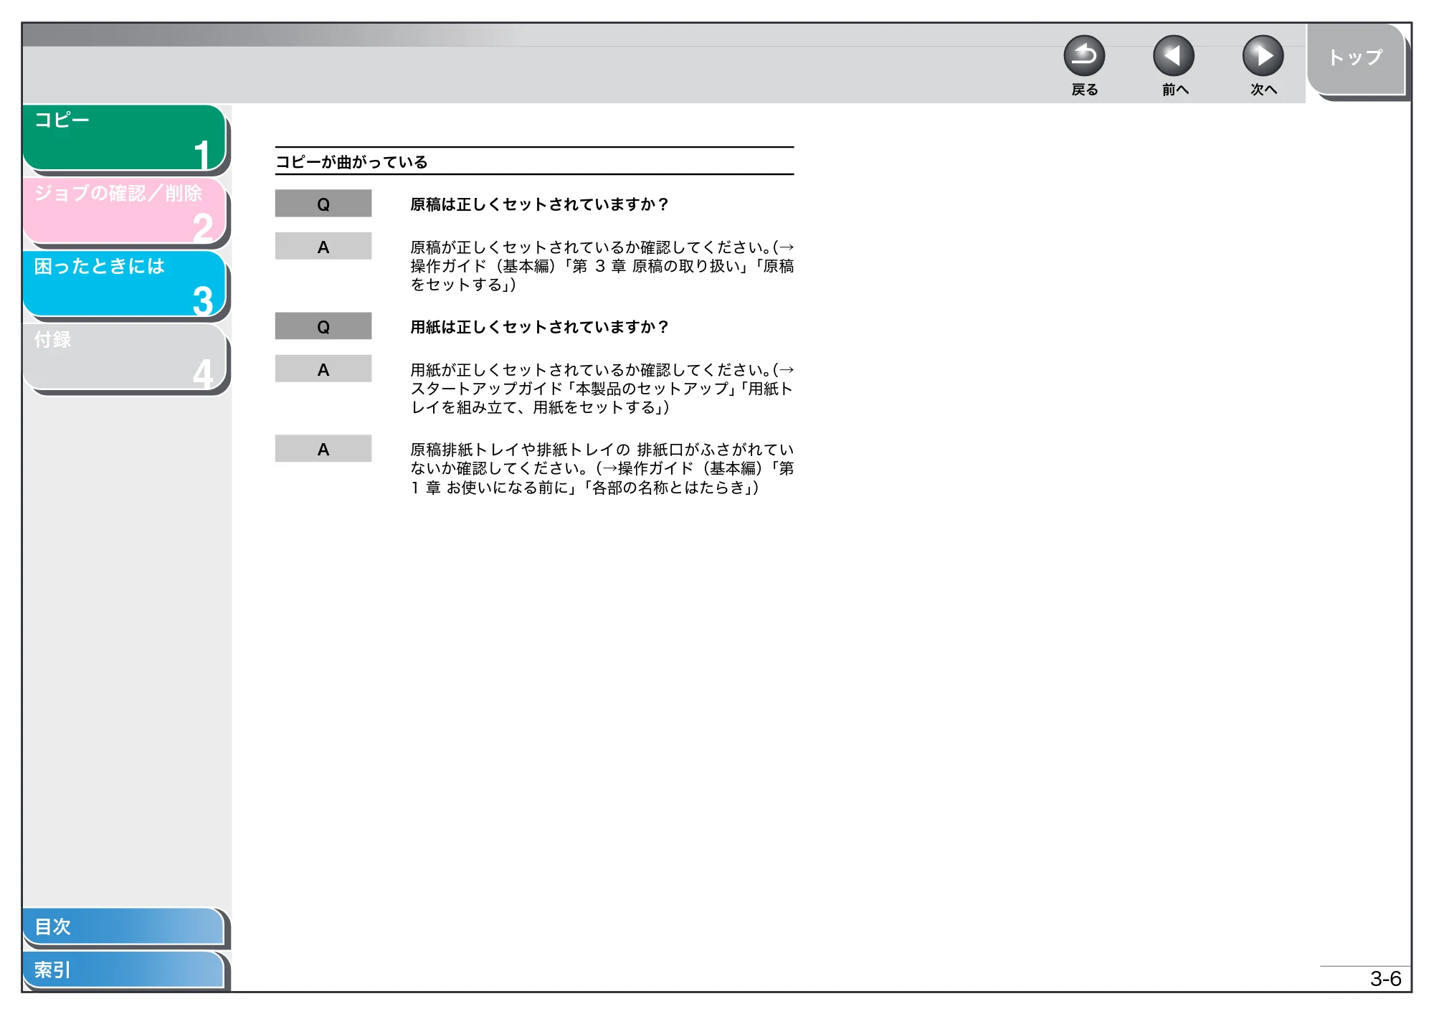
Task: Click the A label beside 原稿排紙トレイ answer
Action: (323, 449)
